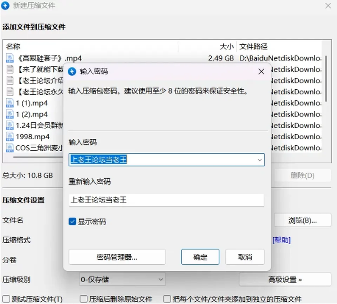Screen dimensions: 337x304
Task: Click the document icon beside 【来了就能下载
Action: (10, 70)
